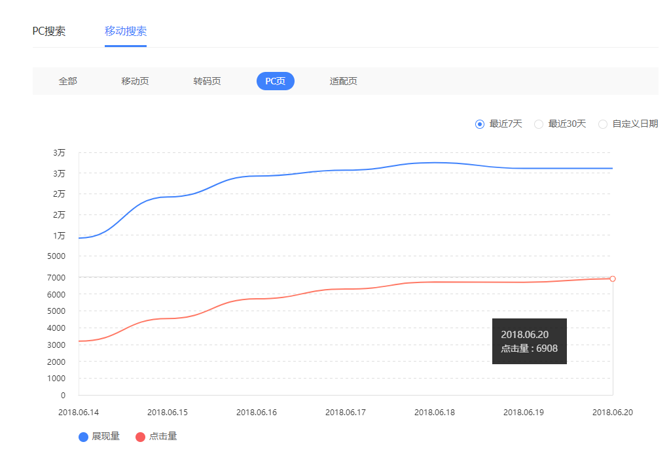Viewport: 669px width, 459px height.
Task: Click the active PC页 filter button
Action: (x=275, y=81)
